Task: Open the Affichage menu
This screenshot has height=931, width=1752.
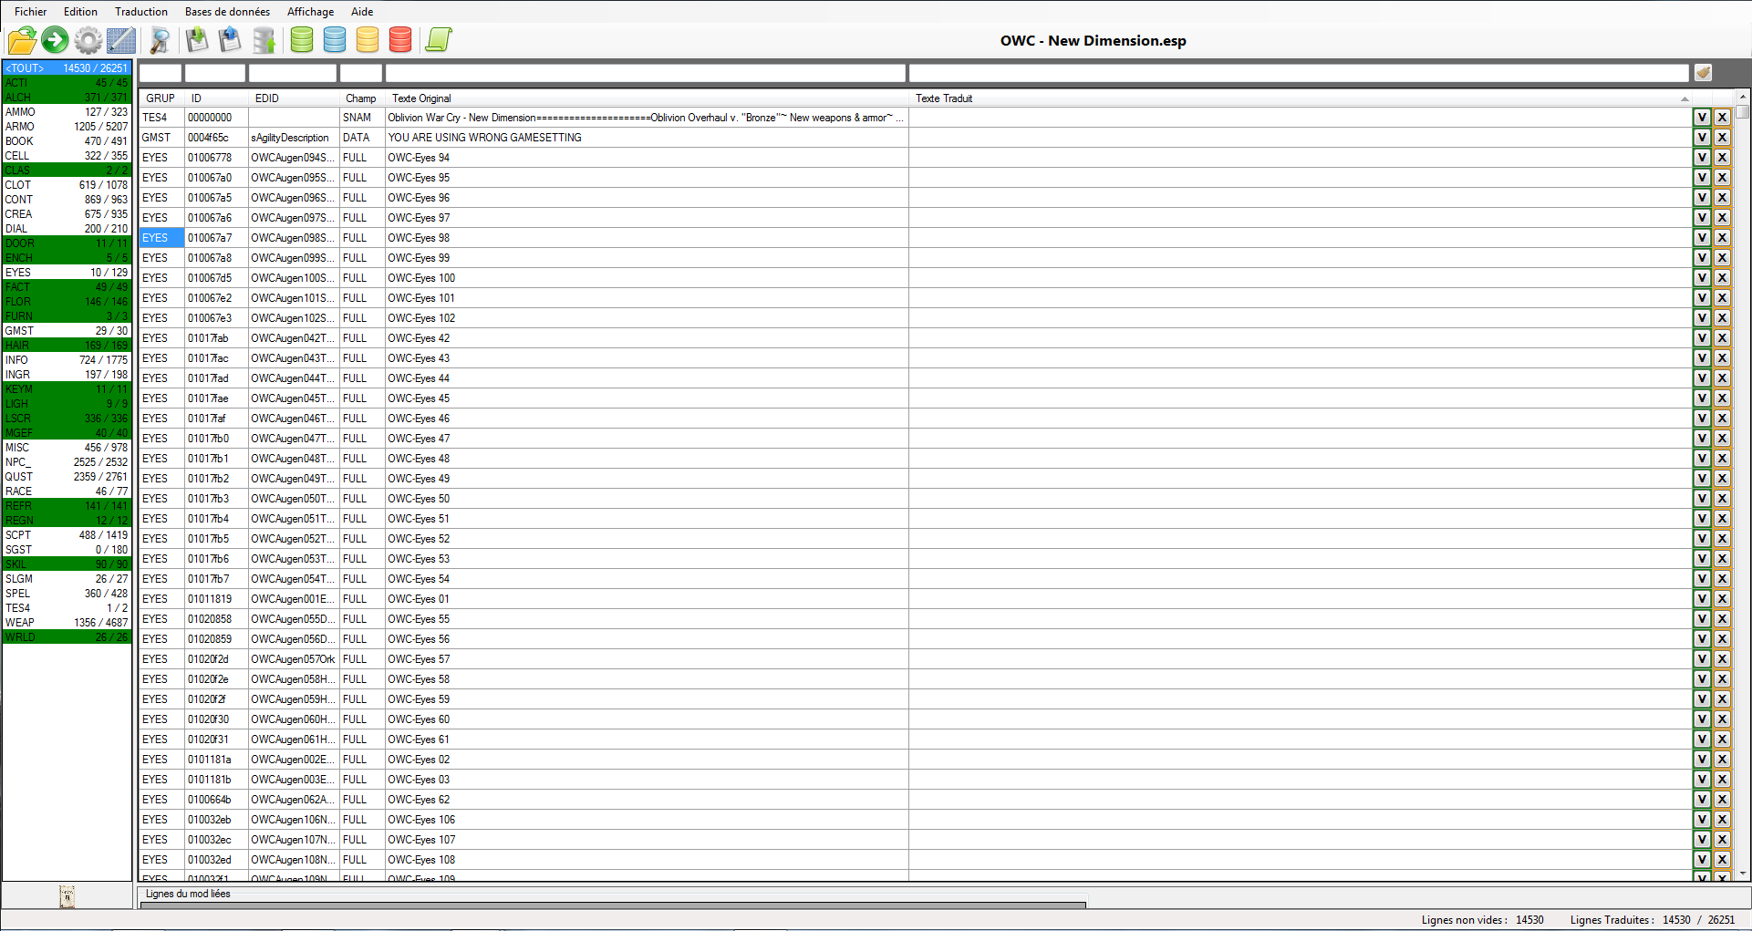Action: [310, 12]
